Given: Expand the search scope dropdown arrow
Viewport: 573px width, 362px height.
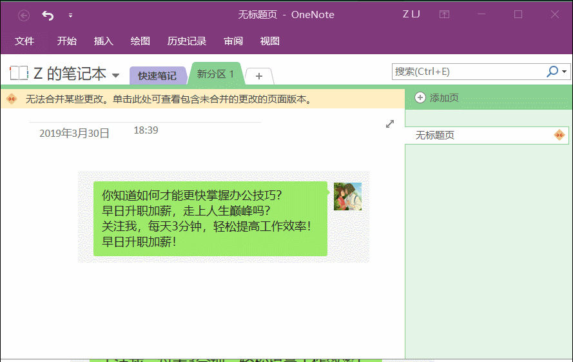Looking at the screenshot, I should tap(564, 72).
